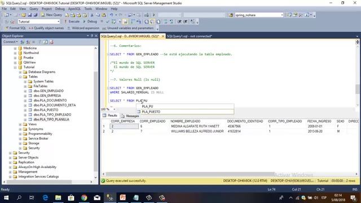
Task: Expand the Views folder node
Action: (20, 124)
